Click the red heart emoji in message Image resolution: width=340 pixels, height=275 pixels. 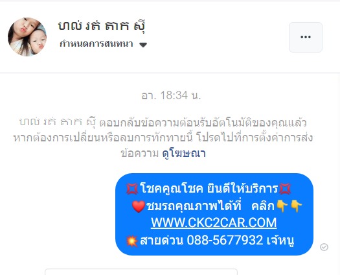click(139, 206)
